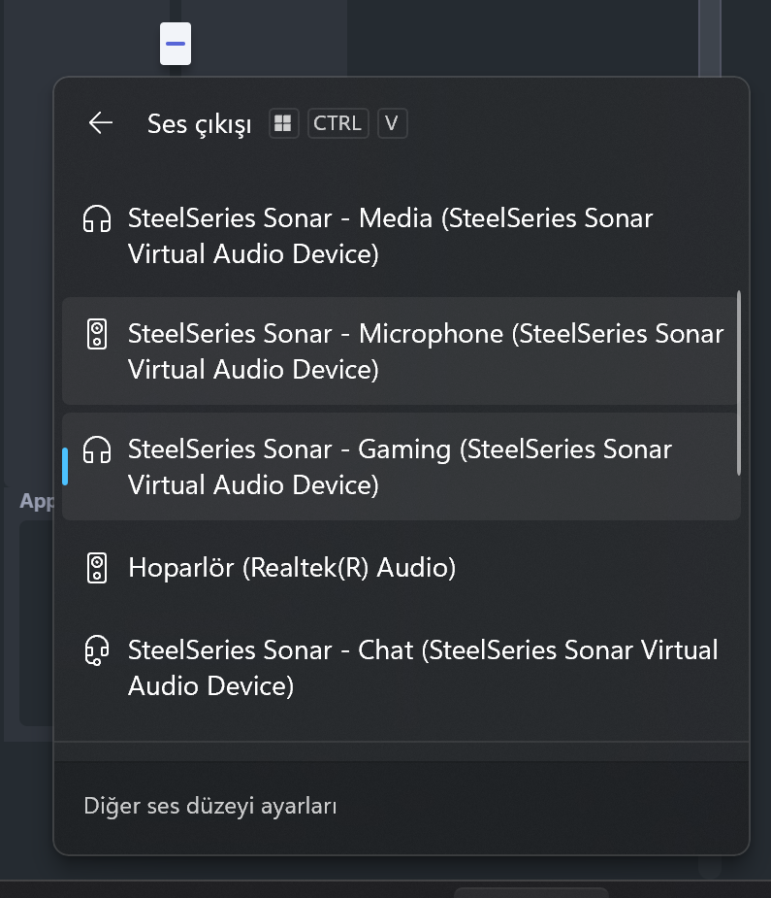Toggle the indeterminate minus checkbox above the panel
Screen dimensions: 771x898
(x=176, y=44)
